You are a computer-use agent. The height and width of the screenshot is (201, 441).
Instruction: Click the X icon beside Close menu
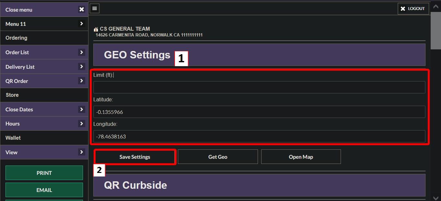click(x=81, y=10)
